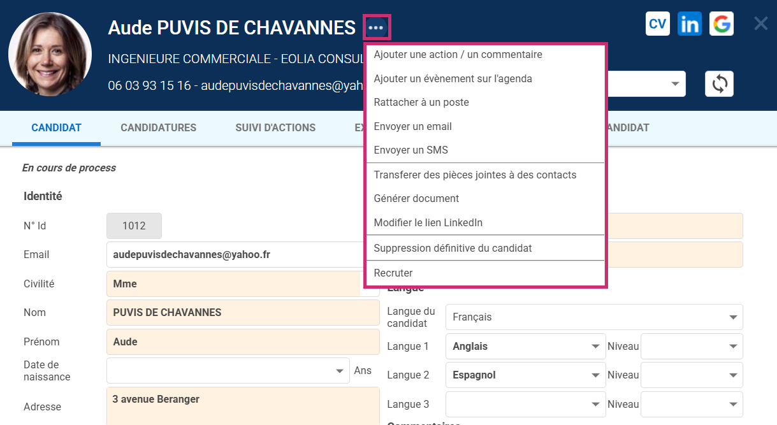Open the candidate's CV icon
777x425 pixels.
point(657,24)
